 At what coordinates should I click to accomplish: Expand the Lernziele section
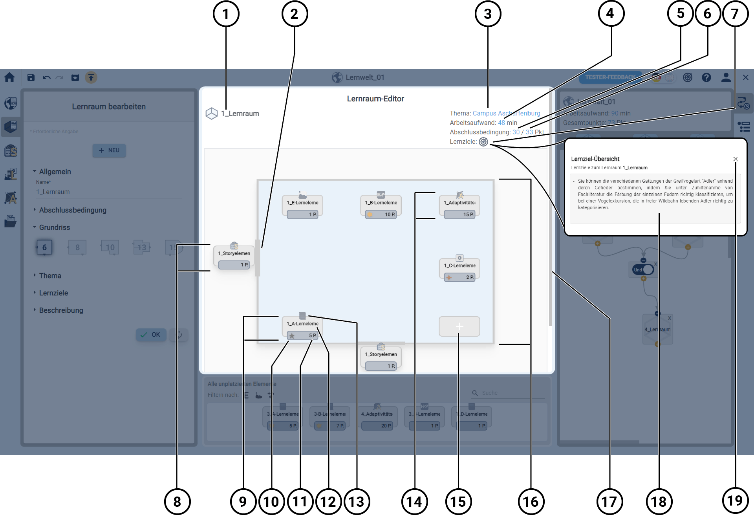[x=51, y=293]
